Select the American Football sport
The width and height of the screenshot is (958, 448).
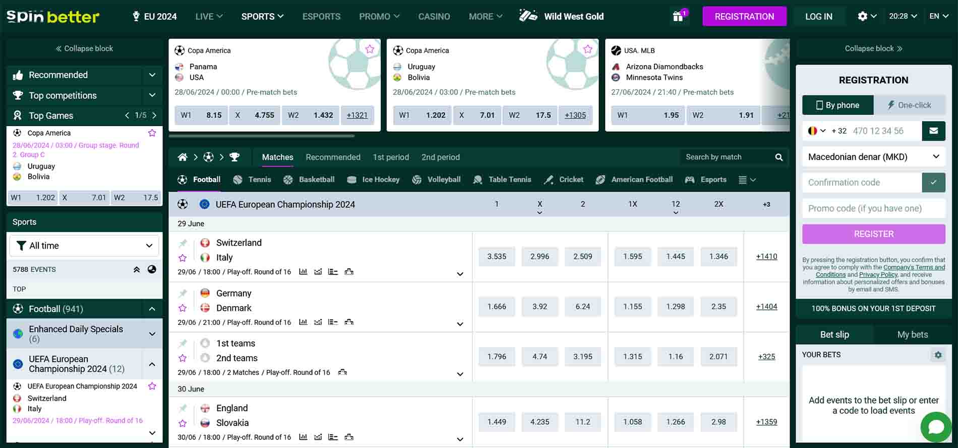[634, 180]
